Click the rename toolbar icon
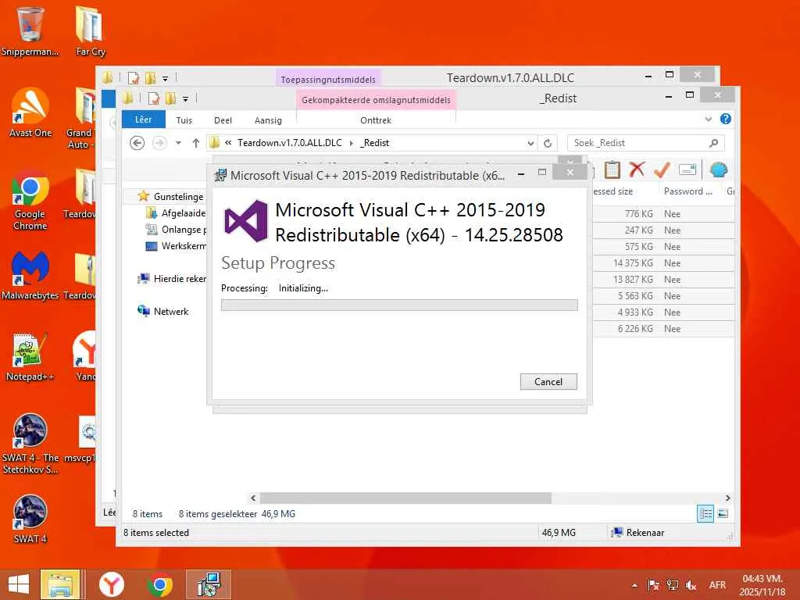The height and width of the screenshot is (600, 800). [x=687, y=170]
